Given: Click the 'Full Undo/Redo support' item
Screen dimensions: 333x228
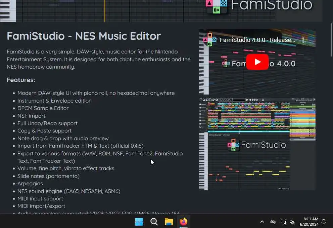Looking at the screenshot, I should [47, 123].
